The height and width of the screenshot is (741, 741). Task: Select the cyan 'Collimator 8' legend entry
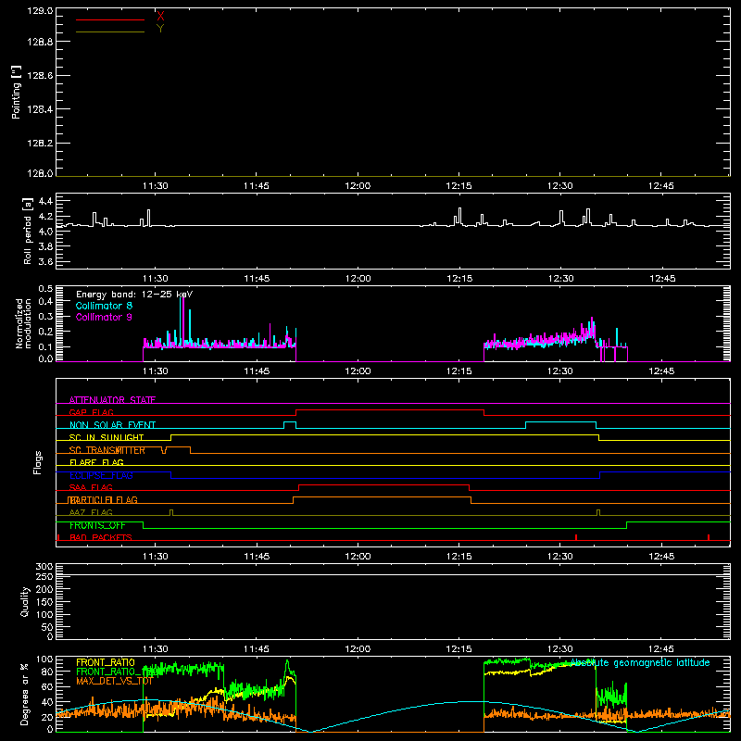point(104,306)
